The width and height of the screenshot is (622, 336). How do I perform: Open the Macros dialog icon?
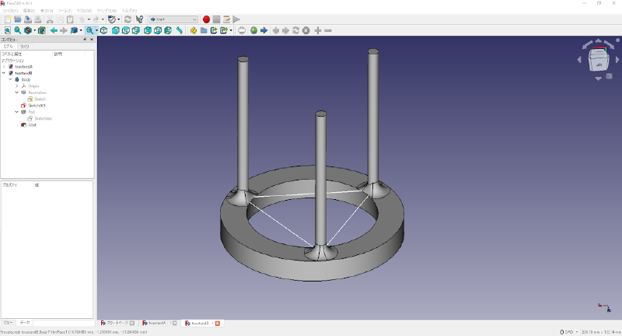(226, 19)
